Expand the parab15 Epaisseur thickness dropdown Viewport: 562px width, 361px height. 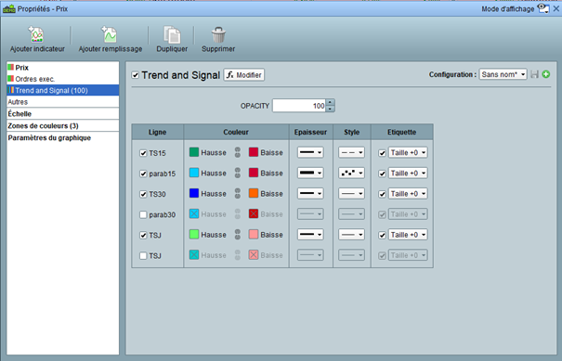click(310, 173)
